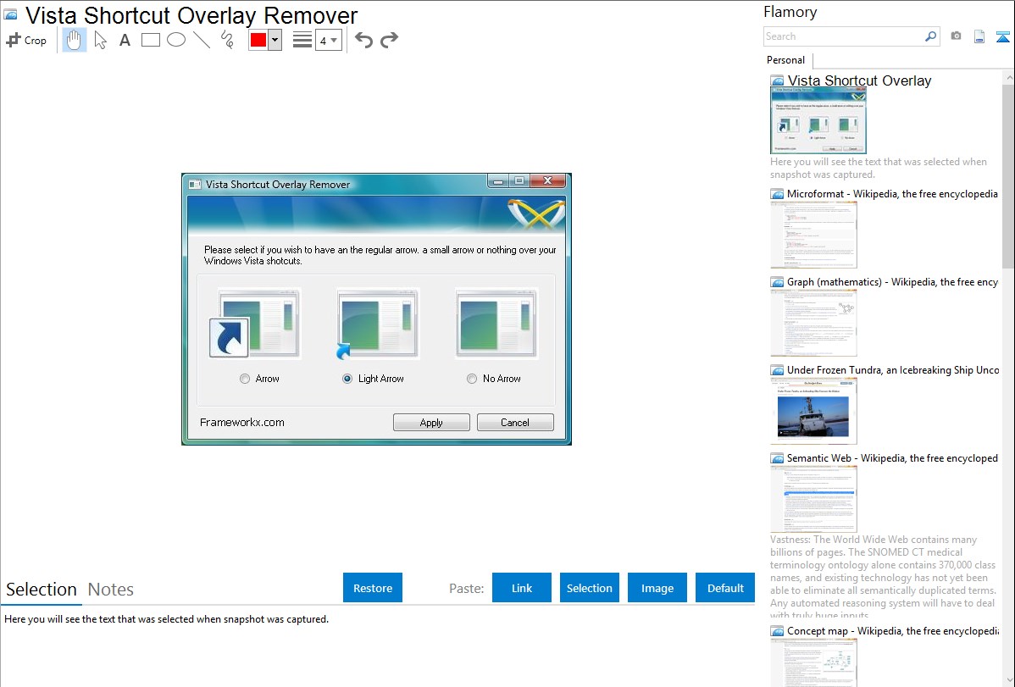
Task: Click the no arrow preview image
Action: tap(496, 323)
